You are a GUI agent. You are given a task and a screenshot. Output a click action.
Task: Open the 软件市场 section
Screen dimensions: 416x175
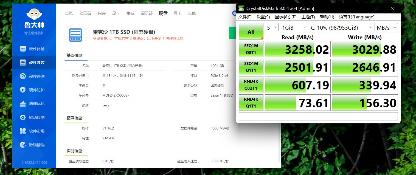coord(34,131)
